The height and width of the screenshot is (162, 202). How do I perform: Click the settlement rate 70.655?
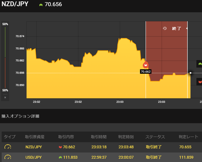pyautogui.click(x=185, y=147)
